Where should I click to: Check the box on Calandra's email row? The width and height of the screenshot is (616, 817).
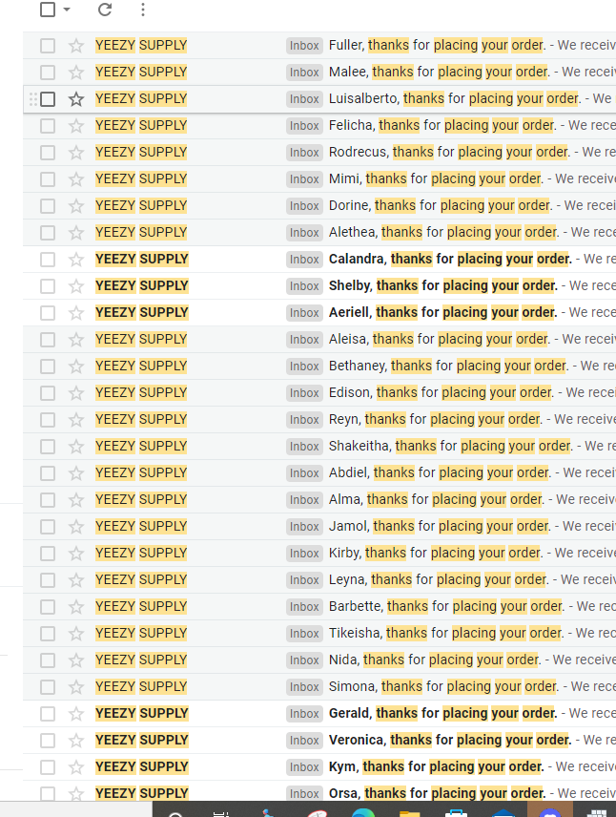click(x=48, y=260)
